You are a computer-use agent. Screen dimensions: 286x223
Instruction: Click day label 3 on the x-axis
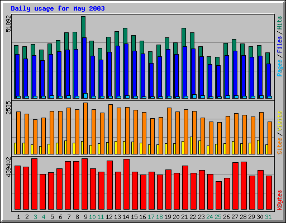point(35,217)
